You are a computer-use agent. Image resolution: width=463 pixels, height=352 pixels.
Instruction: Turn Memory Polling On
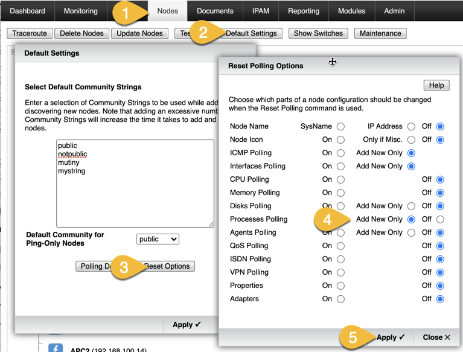click(340, 193)
